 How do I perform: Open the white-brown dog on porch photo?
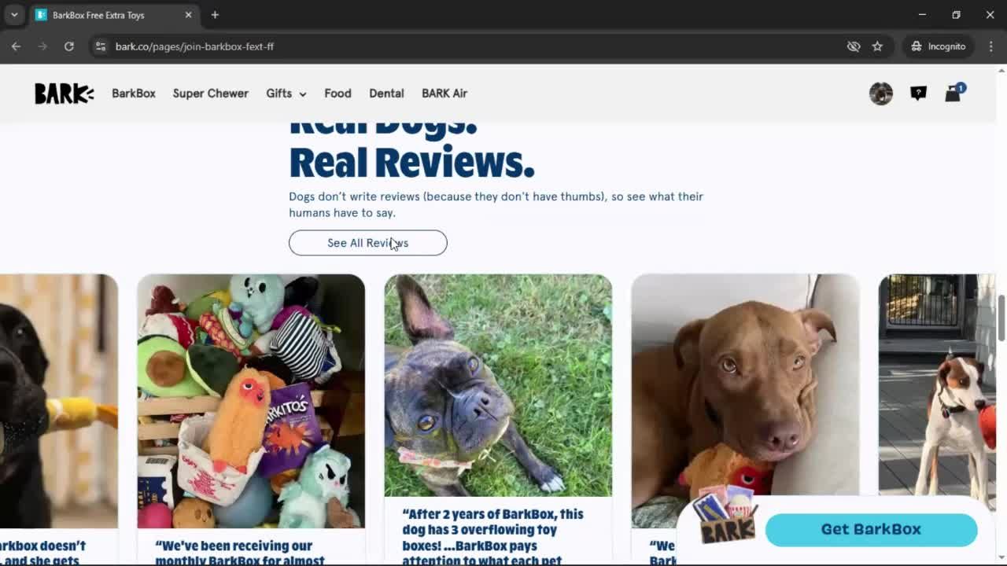937,385
